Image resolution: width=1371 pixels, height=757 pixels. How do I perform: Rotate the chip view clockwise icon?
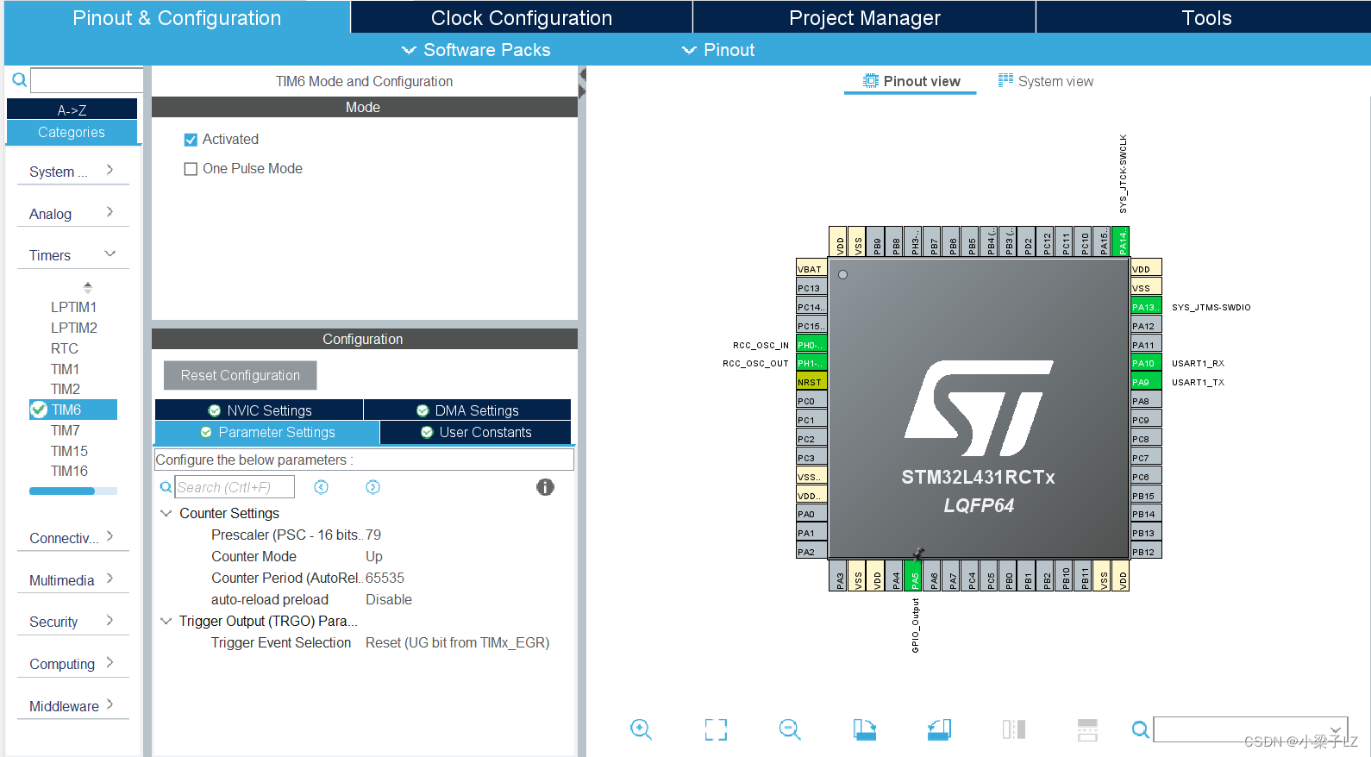(x=865, y=729)
